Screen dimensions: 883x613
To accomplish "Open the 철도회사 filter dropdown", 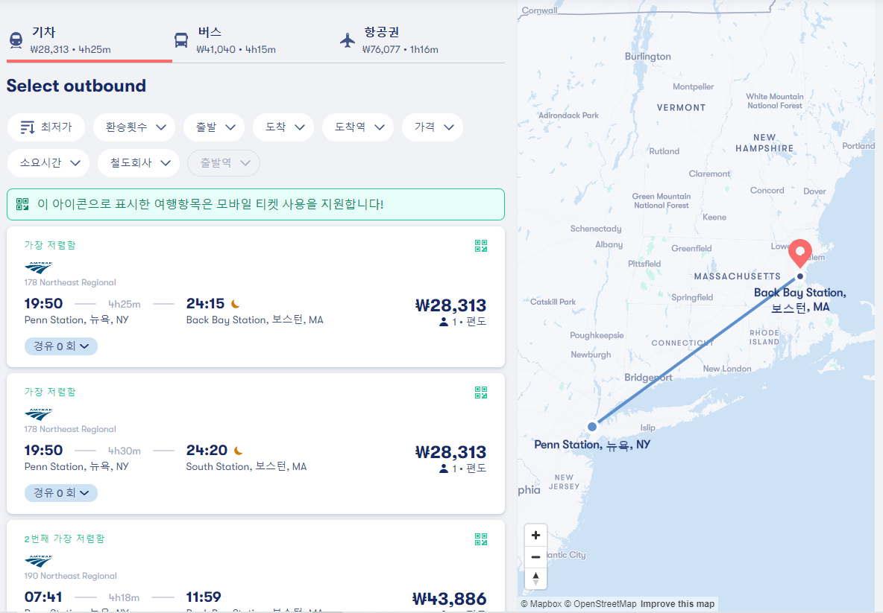I will [139, 163].
